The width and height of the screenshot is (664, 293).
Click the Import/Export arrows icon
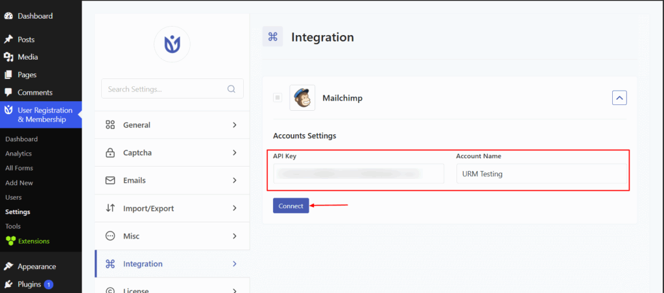110,208
